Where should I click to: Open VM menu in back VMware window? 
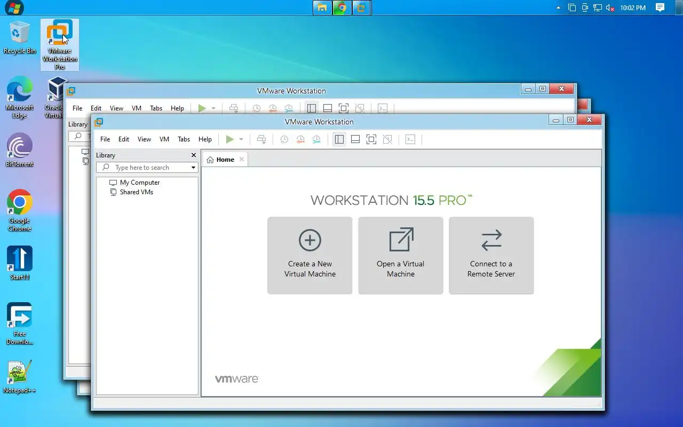(x=137, y=108)
